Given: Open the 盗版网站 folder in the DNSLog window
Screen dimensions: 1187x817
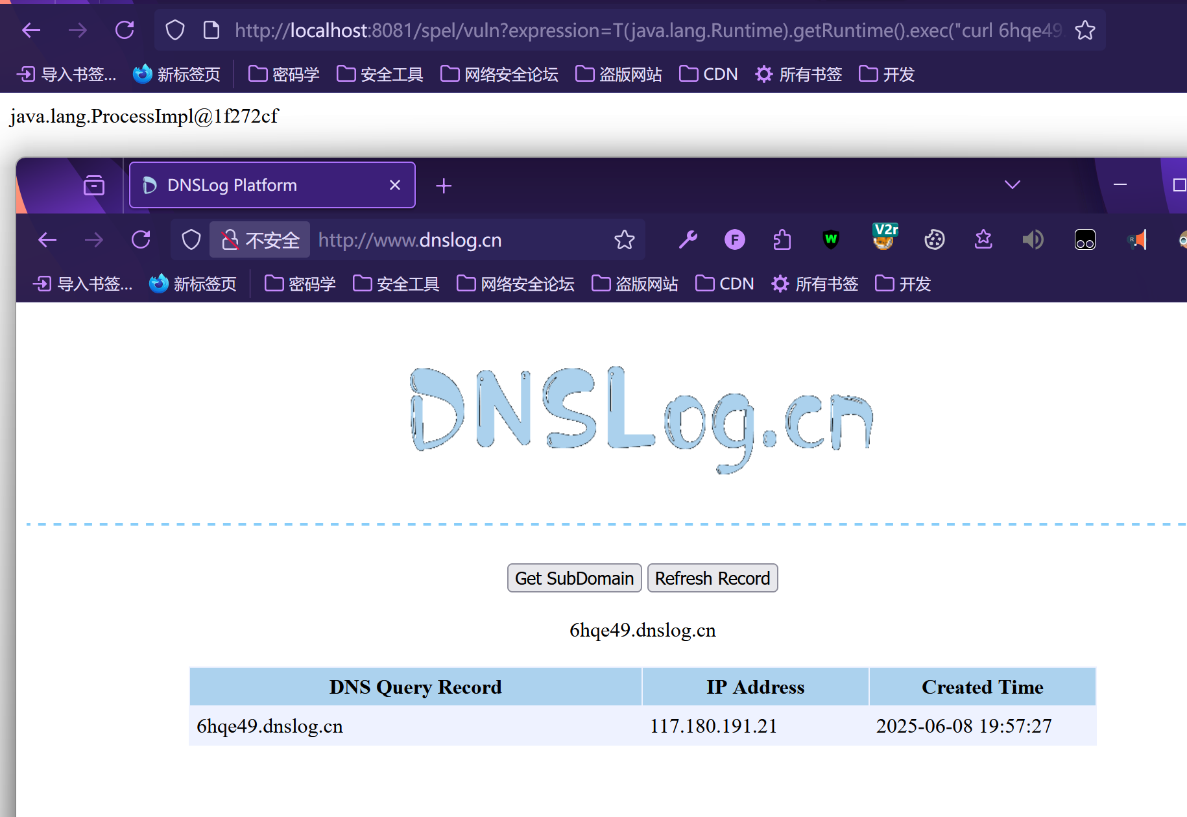Looking at the screenshot, I should pyautogui.click(x=635, y=284).
